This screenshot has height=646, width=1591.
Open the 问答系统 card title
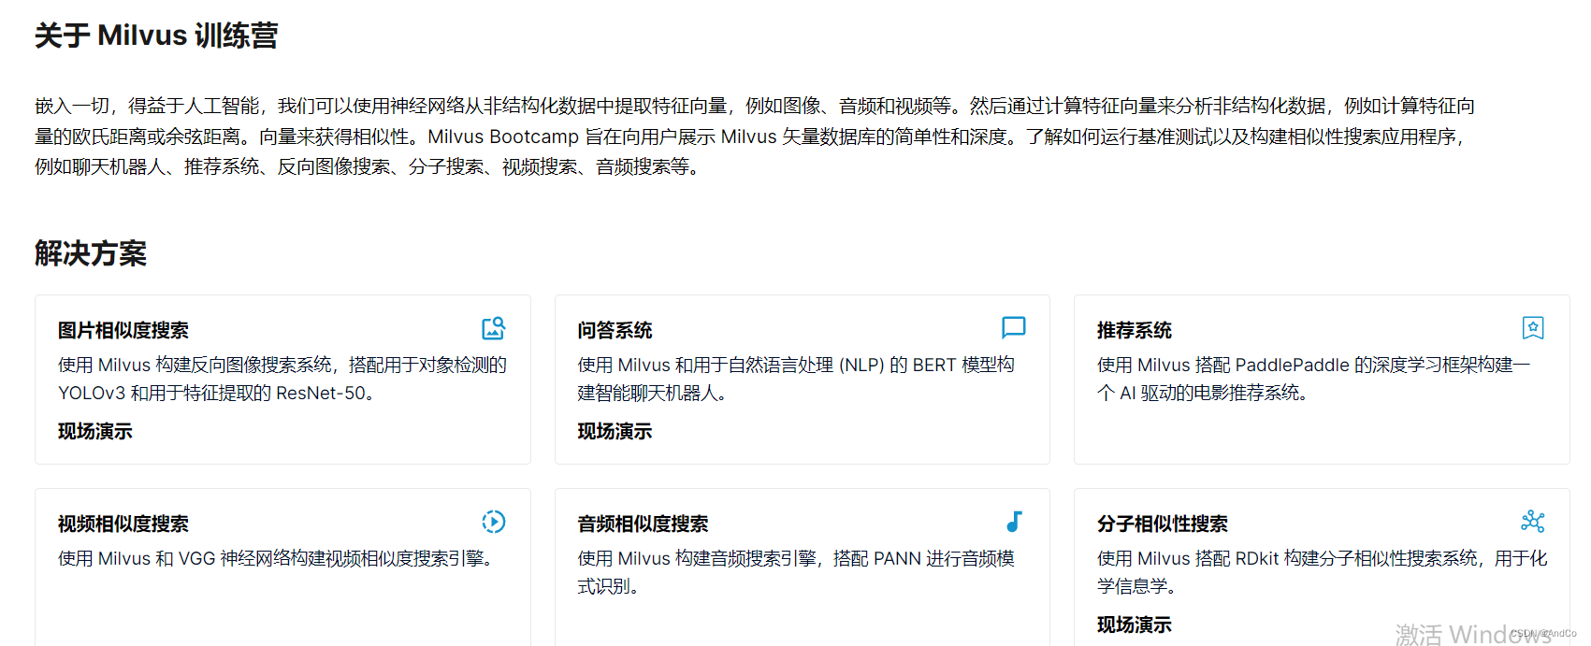pyautogui.click(x=615, y=331)
